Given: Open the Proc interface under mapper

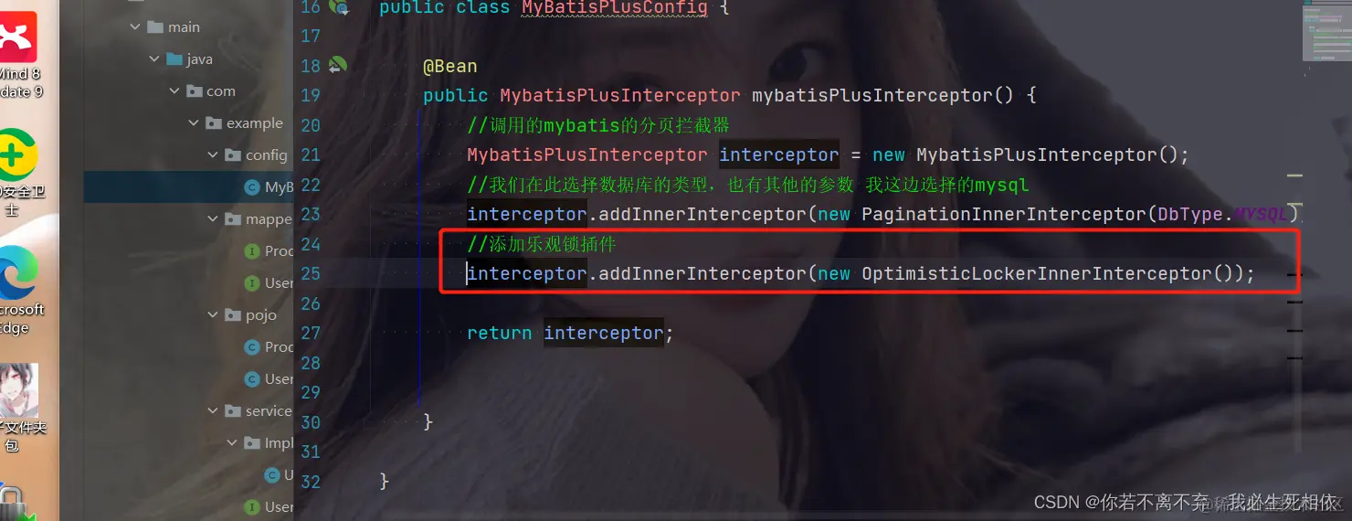Looking at the screenshot, I should click(x=270, y=250).
